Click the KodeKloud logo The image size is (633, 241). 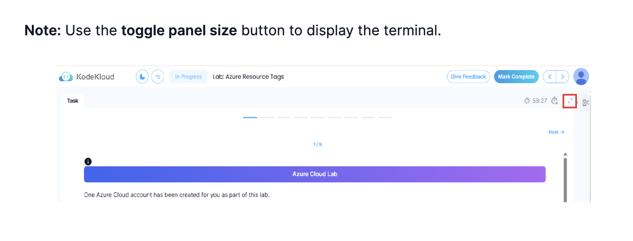87,77
